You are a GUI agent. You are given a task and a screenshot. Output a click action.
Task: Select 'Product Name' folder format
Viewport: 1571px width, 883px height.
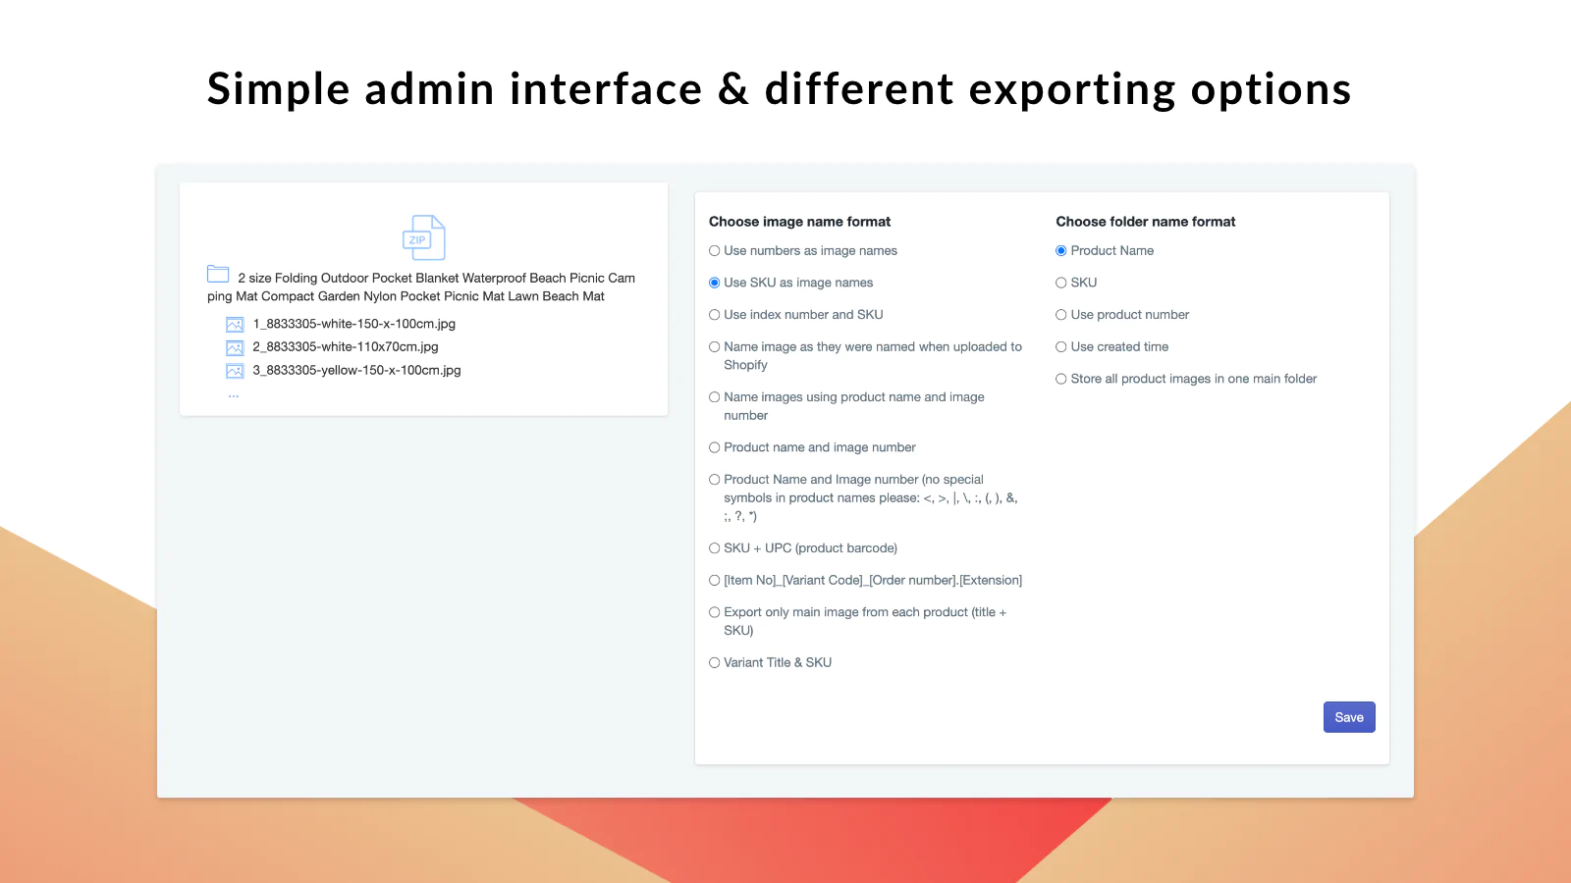point(1061,251)
